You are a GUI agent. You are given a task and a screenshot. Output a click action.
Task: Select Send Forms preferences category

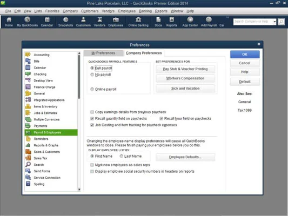(x=51, y=171)
